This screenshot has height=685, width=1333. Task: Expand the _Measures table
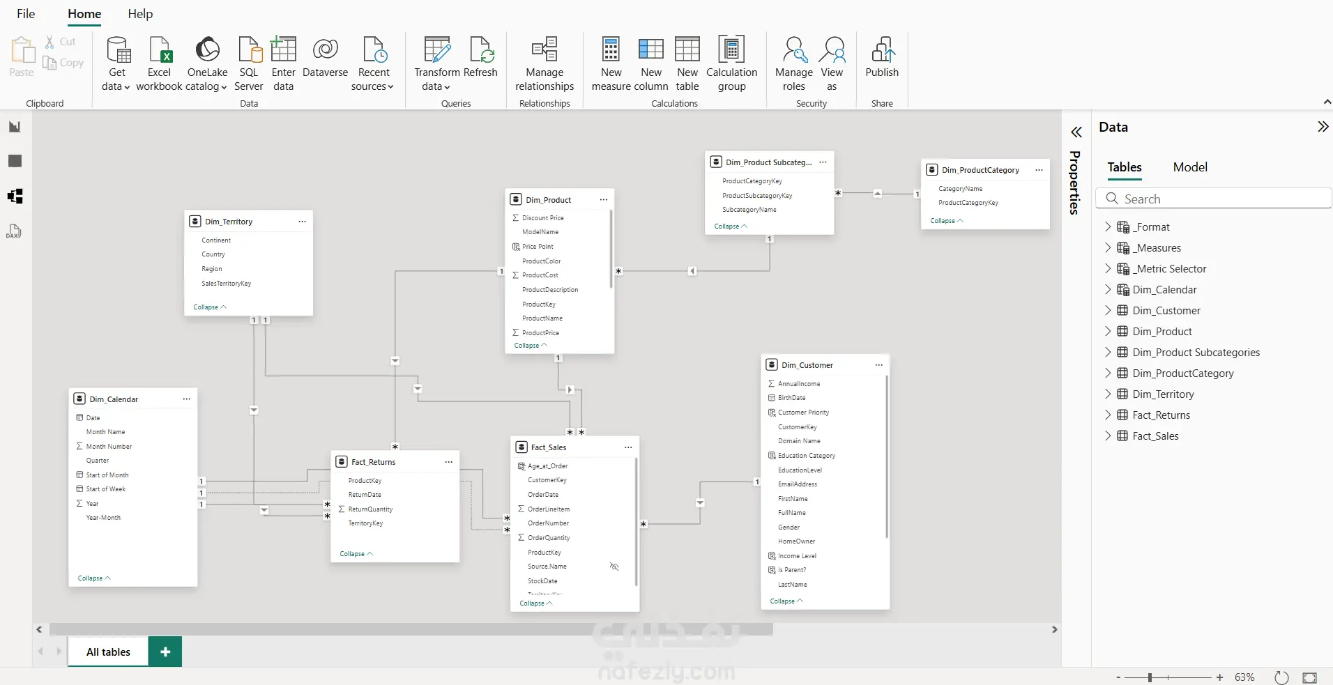[1108, 247]
